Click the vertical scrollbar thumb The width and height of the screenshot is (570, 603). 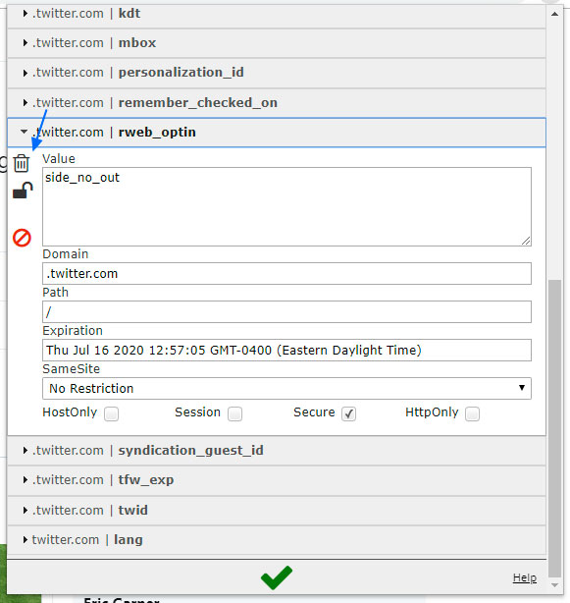554,429
